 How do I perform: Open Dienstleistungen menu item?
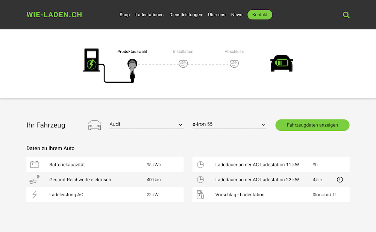pos(186,15)
